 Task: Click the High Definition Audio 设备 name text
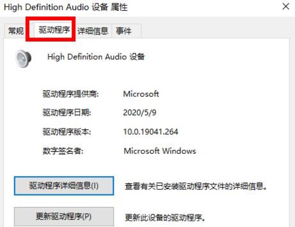point(96,57)
